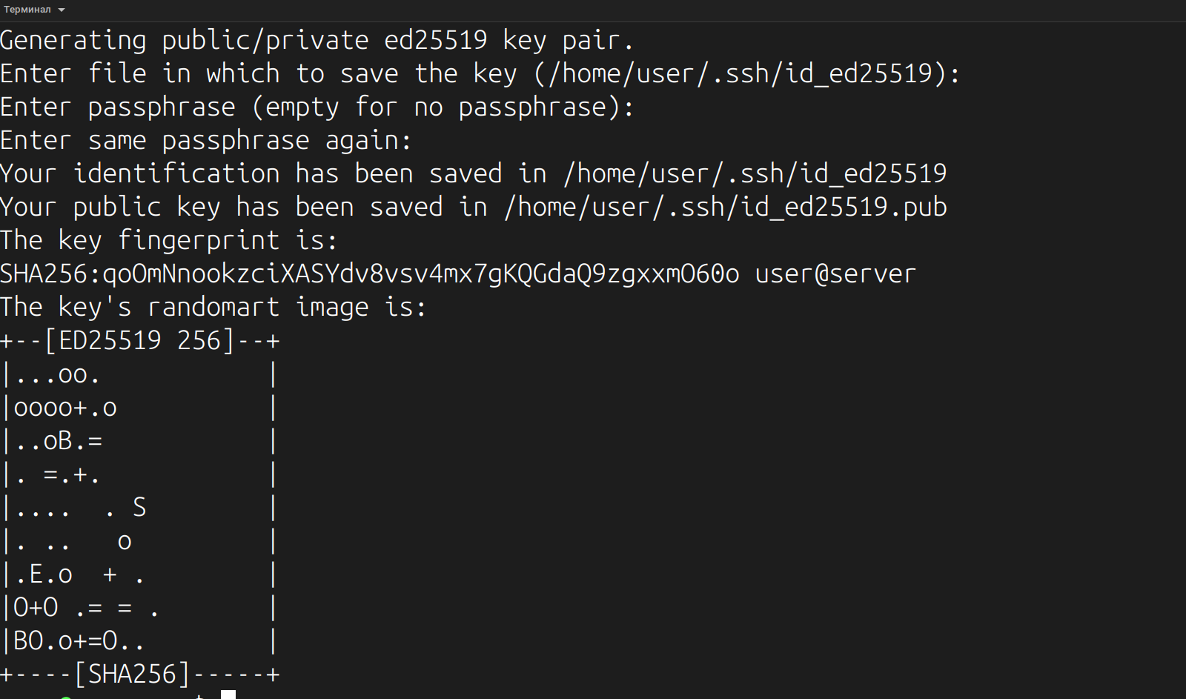This screenshot has height=699, width=1186.
Task: Click the "Generating public/private ed25519 key pair." line
Action: (x=317, y=41)
